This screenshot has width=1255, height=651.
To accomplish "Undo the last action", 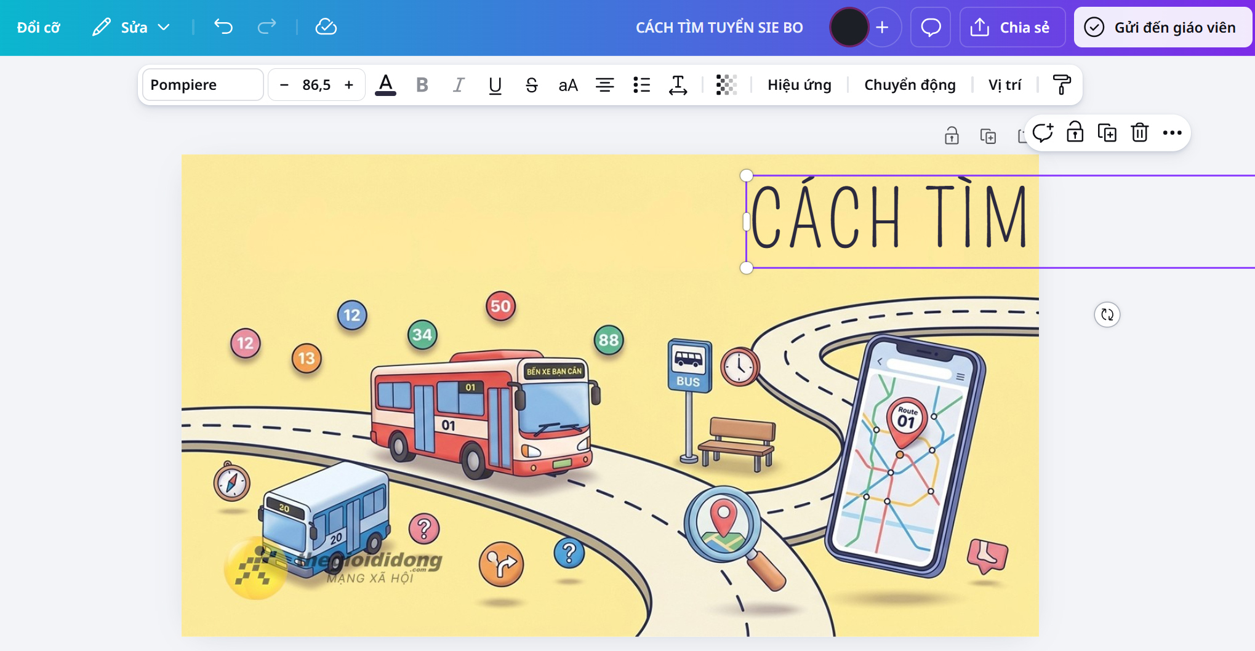I will click(223, 27).
